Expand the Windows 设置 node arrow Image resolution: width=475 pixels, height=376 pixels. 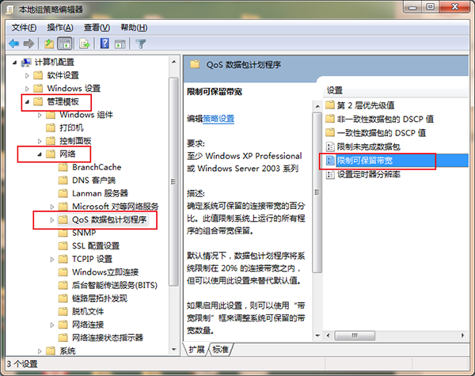click(27, 89)
